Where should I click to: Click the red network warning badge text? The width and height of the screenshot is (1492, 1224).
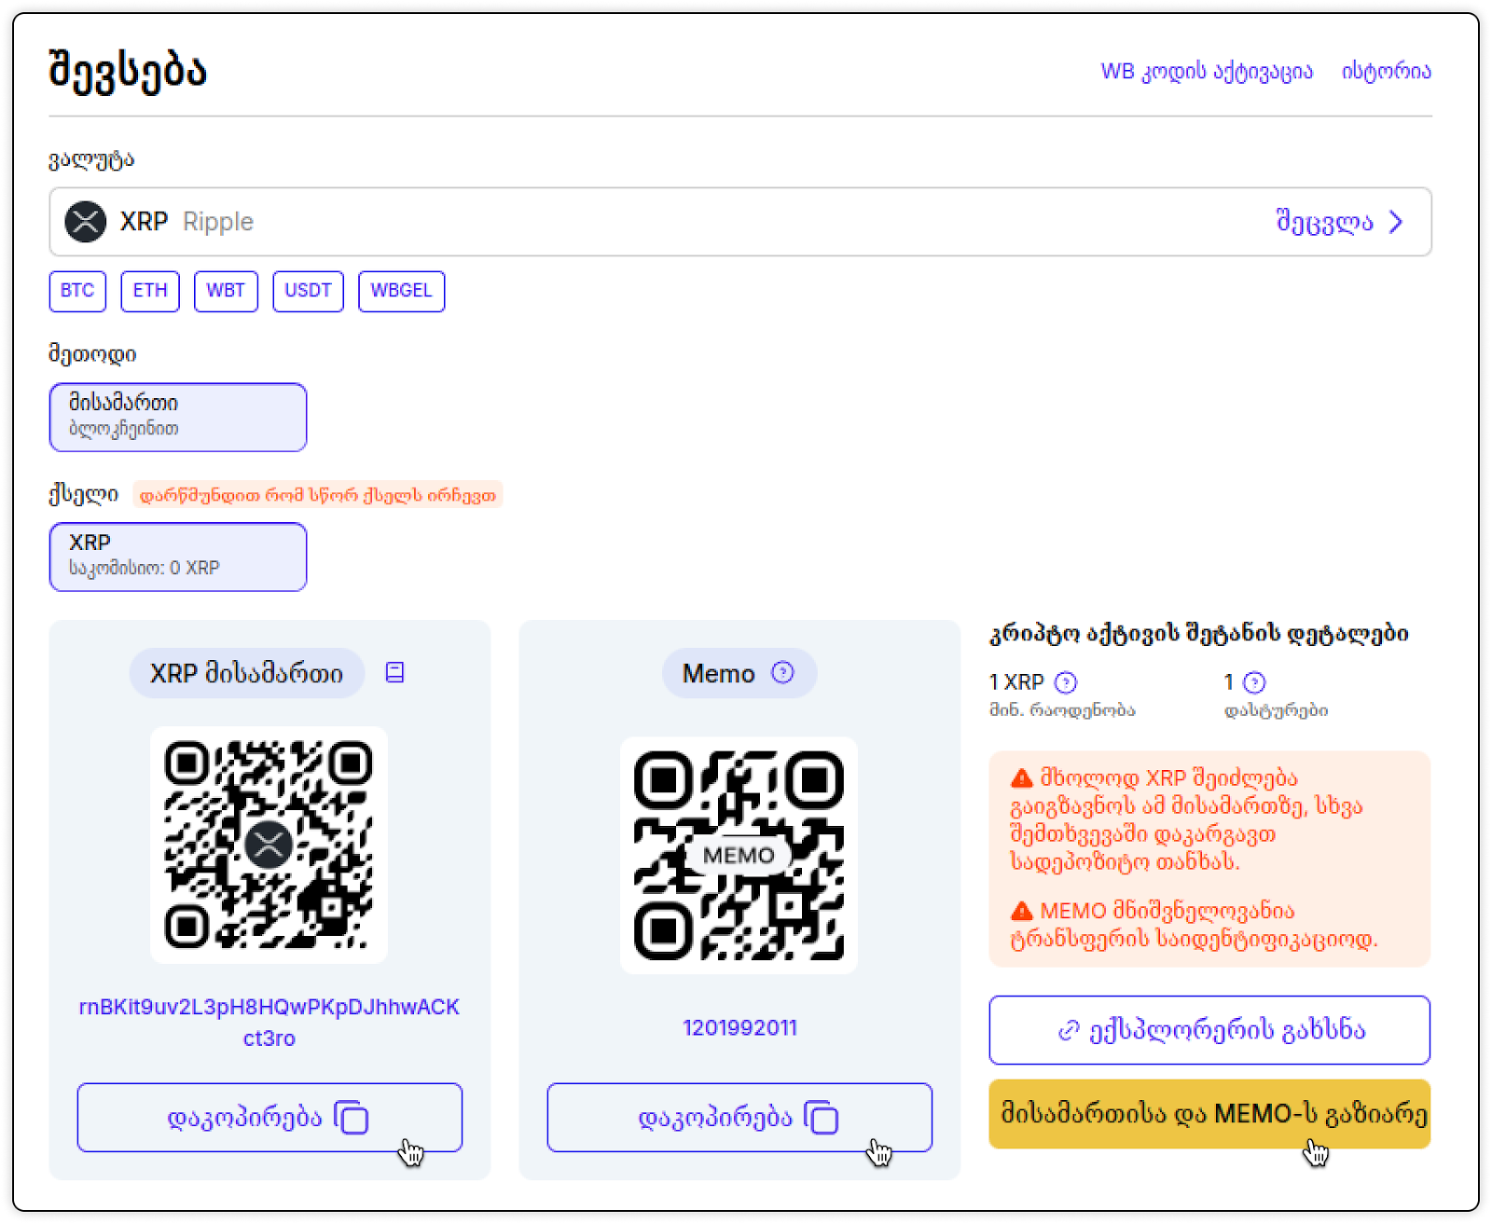[x=318, y=495]
